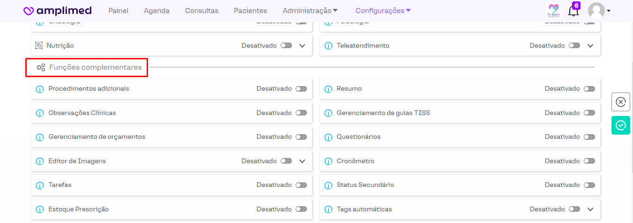
Task: Click info icon next to Questionários
Action: [x=328, y=137]
